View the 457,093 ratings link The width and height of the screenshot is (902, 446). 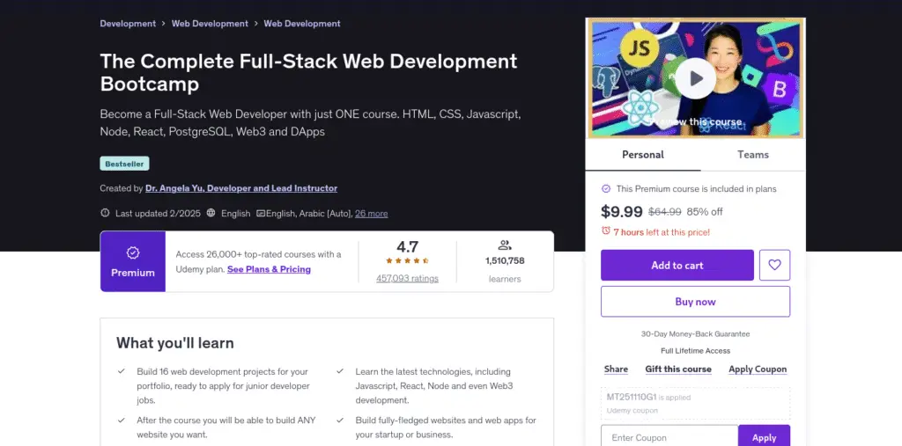407,278
